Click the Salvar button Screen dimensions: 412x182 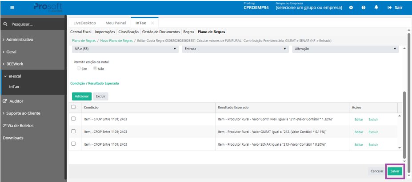point(395,171)
